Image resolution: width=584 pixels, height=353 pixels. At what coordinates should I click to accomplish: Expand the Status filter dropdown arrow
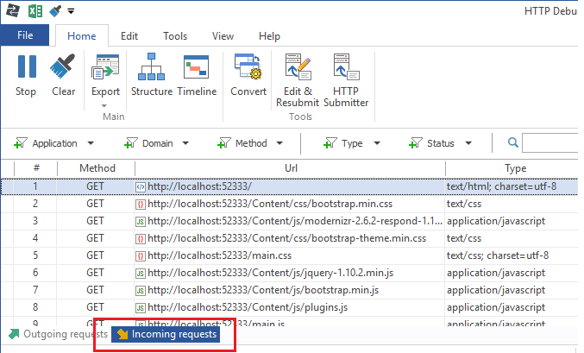468,143
